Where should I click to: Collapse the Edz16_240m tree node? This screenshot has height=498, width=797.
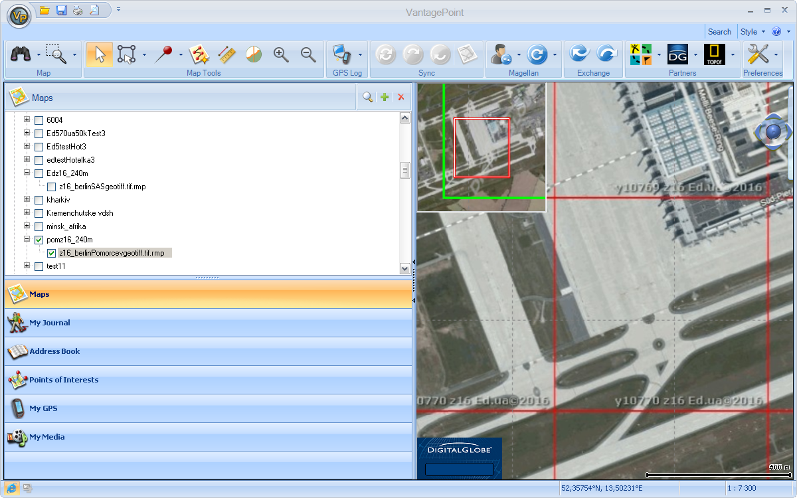(27, 173)
